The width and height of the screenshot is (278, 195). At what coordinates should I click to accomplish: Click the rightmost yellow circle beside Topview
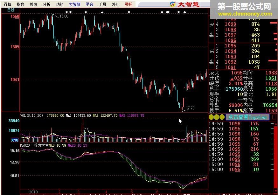click(222, 117)
